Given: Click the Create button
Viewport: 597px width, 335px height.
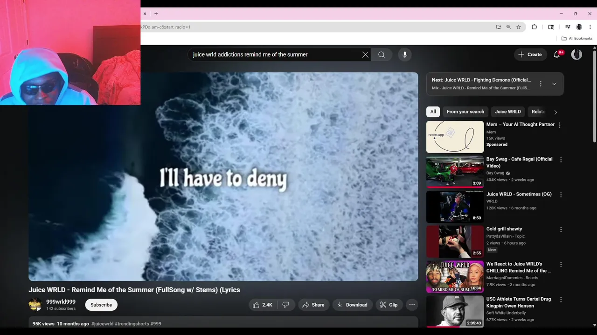Looking at the screenshot, I should click(530, 54).
